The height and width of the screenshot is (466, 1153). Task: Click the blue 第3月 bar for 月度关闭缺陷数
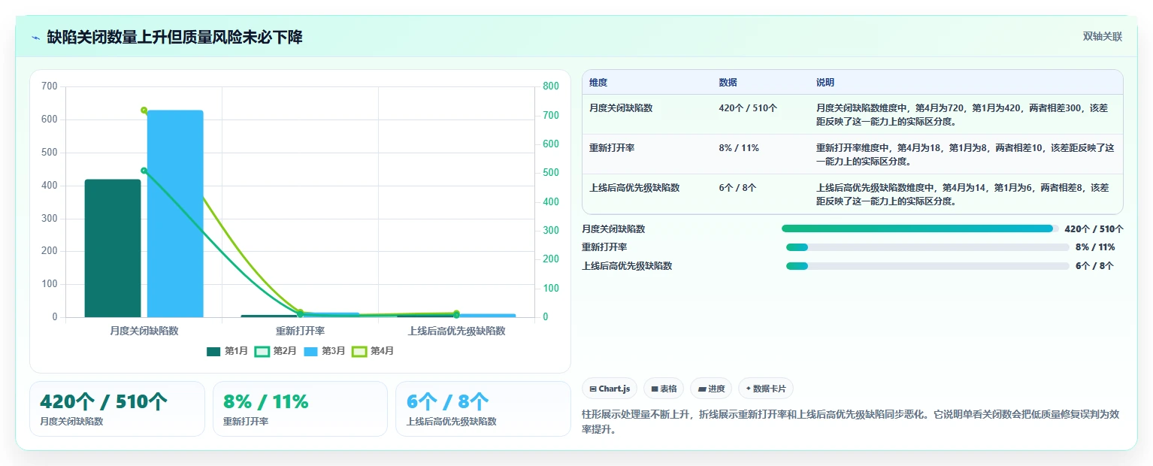point(175,213)
